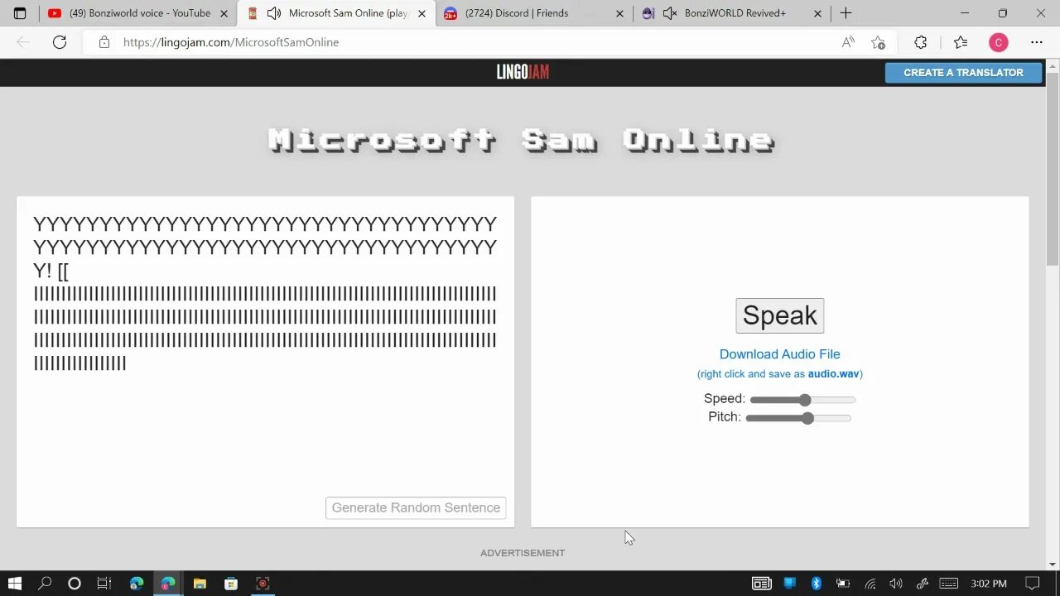The image size is (1060, 596).
Task: Adjust the Speed slider
Action: 802,400
